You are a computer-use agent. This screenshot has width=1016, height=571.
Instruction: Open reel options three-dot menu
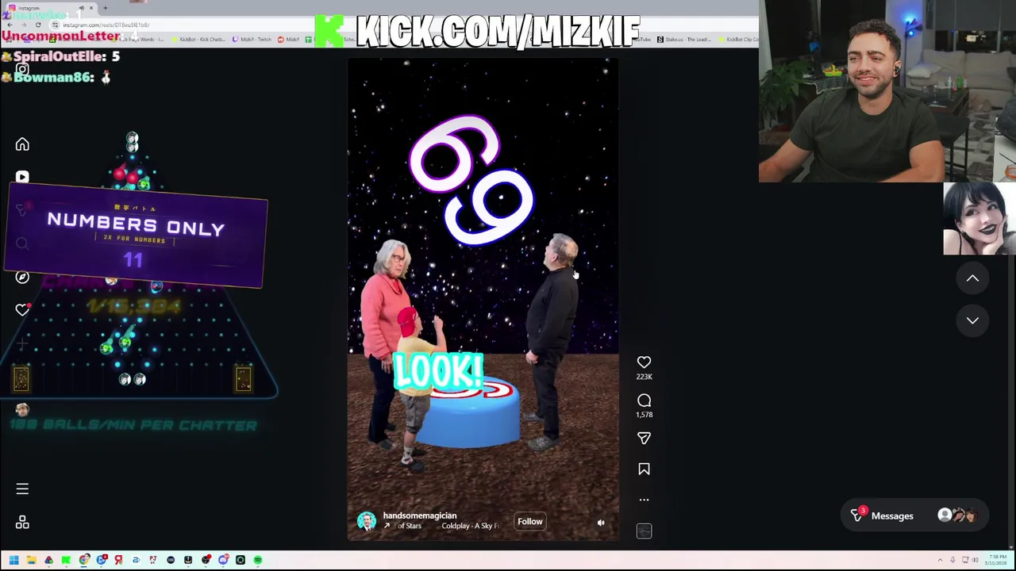coord(644,500)
